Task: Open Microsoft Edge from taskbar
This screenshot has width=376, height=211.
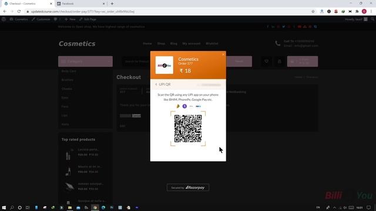Action: tap(103, 207)
